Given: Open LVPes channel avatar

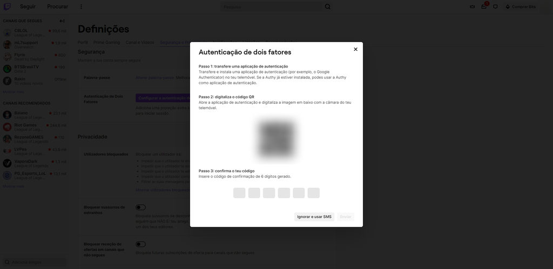Looking at the screenshot, I should click(7, 151).
